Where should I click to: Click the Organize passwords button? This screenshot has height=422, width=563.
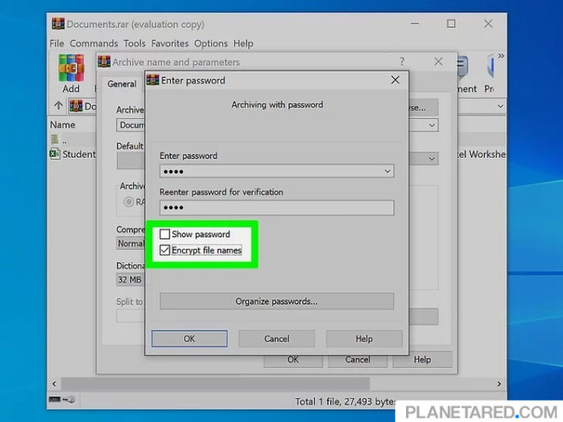point(276,301)
